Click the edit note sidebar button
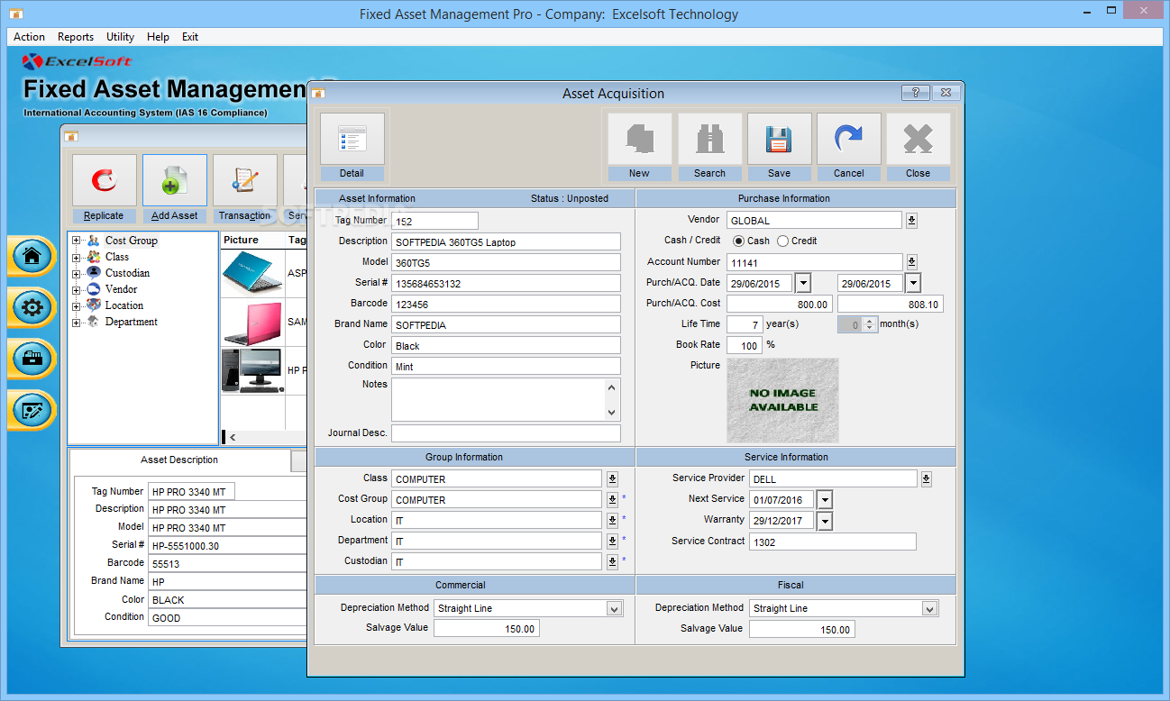The height and width of the screenshot is (701, 1170). click(32, 411)
